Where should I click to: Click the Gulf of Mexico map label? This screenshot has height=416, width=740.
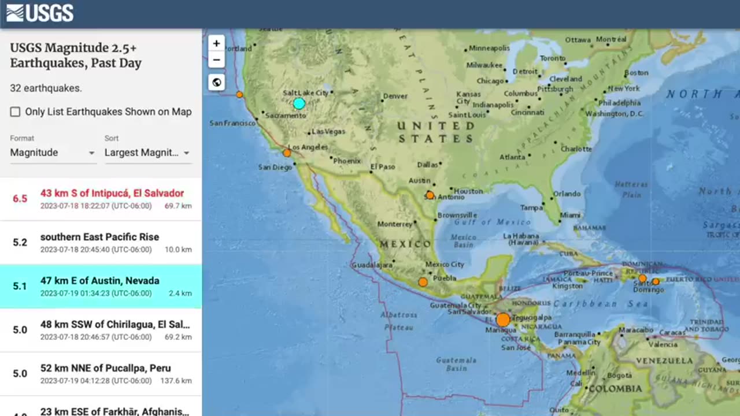[492, 222]
